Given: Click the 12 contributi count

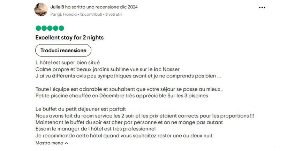Looking at the screenshot, I should [91, 14].
